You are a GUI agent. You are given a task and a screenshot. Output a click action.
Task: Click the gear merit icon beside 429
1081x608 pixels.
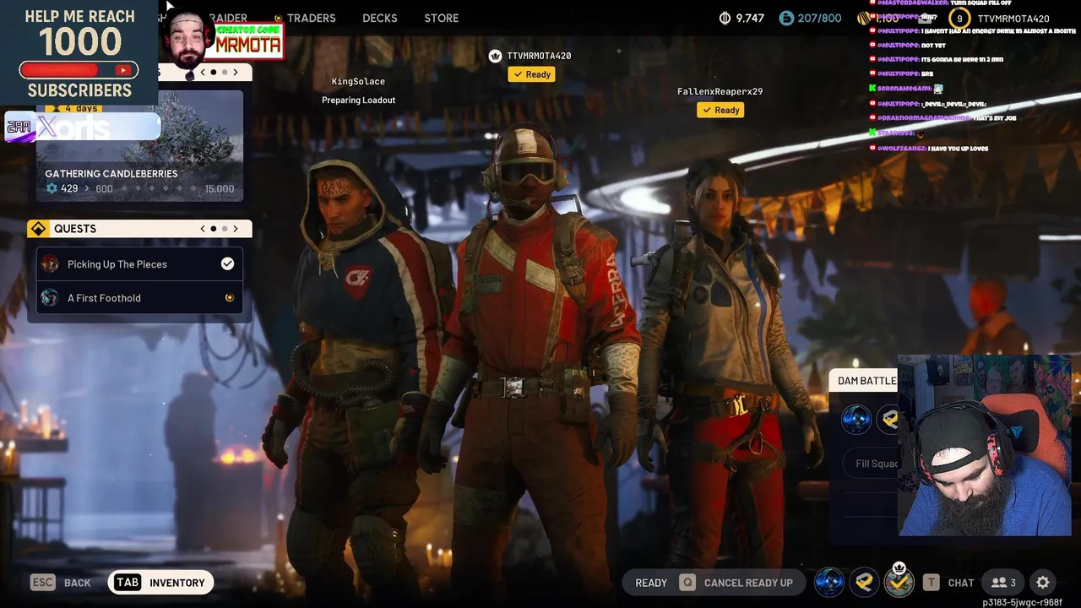click(52, 188)
